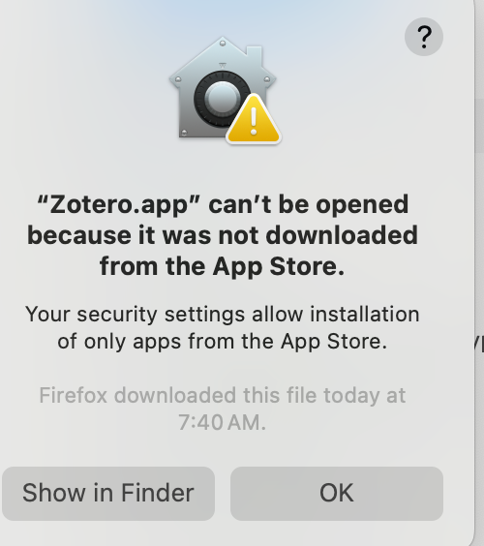Screen dimensions: 484x546
Task: Click the "can't be opened" heading text
Action: pyautogui.click(x=309, y=204)
